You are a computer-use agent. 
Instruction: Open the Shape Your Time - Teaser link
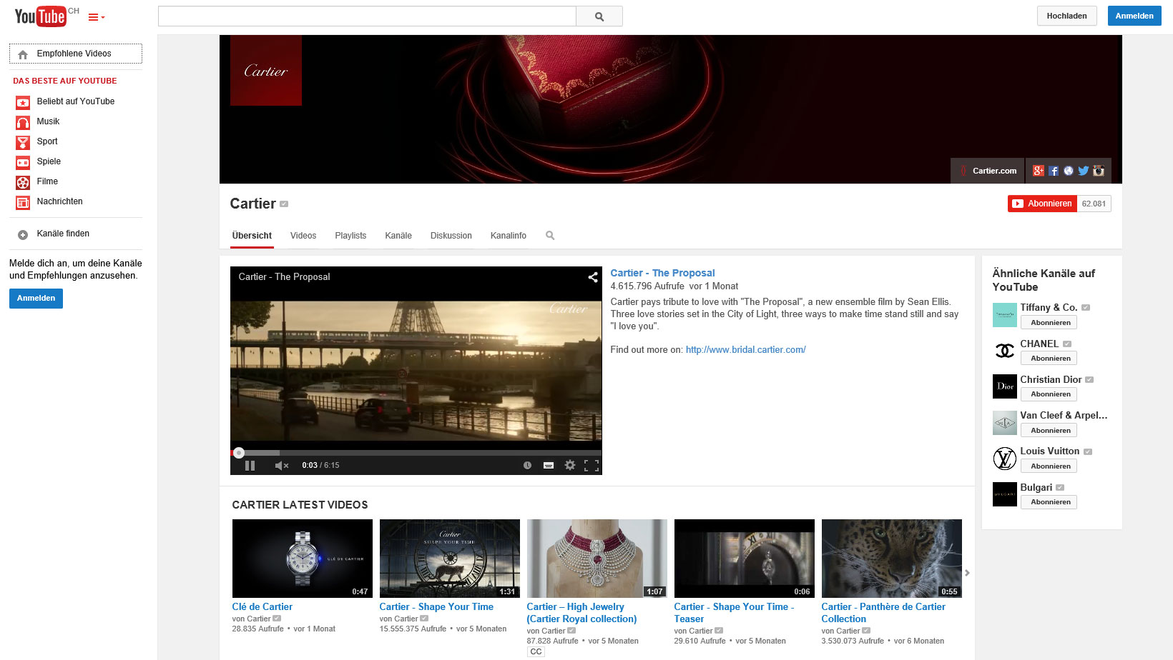pyautogui.click(x=734, y=613)
